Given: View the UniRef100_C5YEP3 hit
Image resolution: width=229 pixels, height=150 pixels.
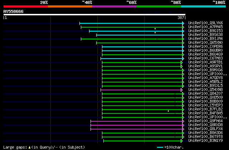Looking at the screenshot, I should tap(205, 105).
